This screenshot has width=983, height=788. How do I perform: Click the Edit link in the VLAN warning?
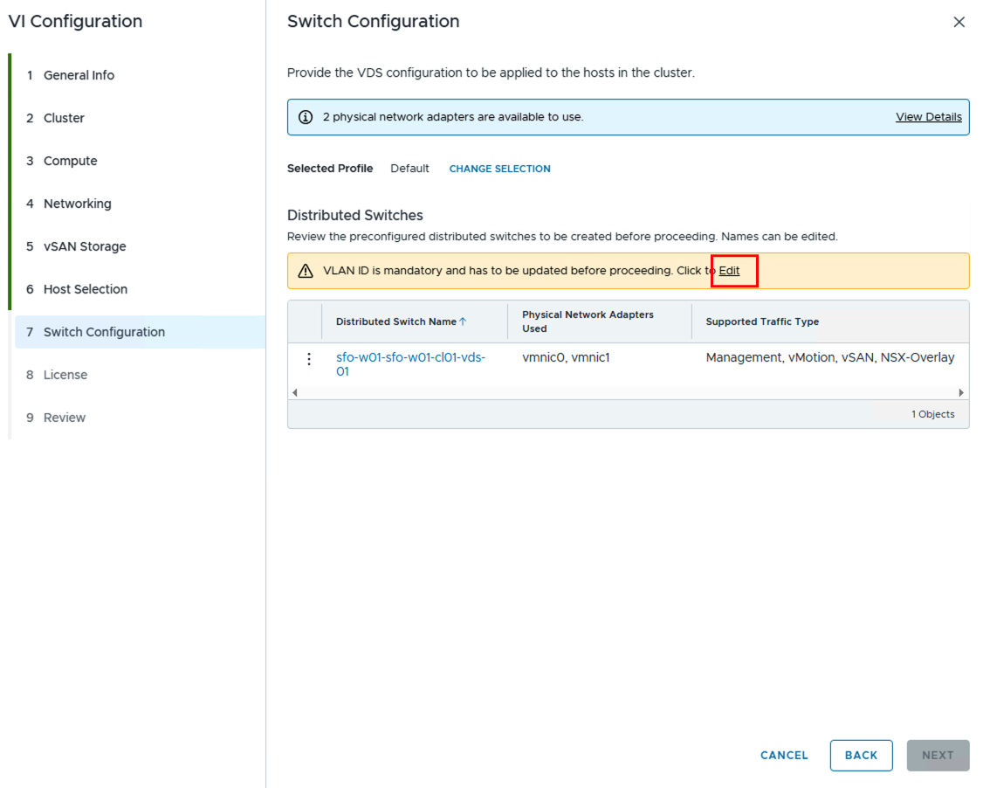click(729, 271)
